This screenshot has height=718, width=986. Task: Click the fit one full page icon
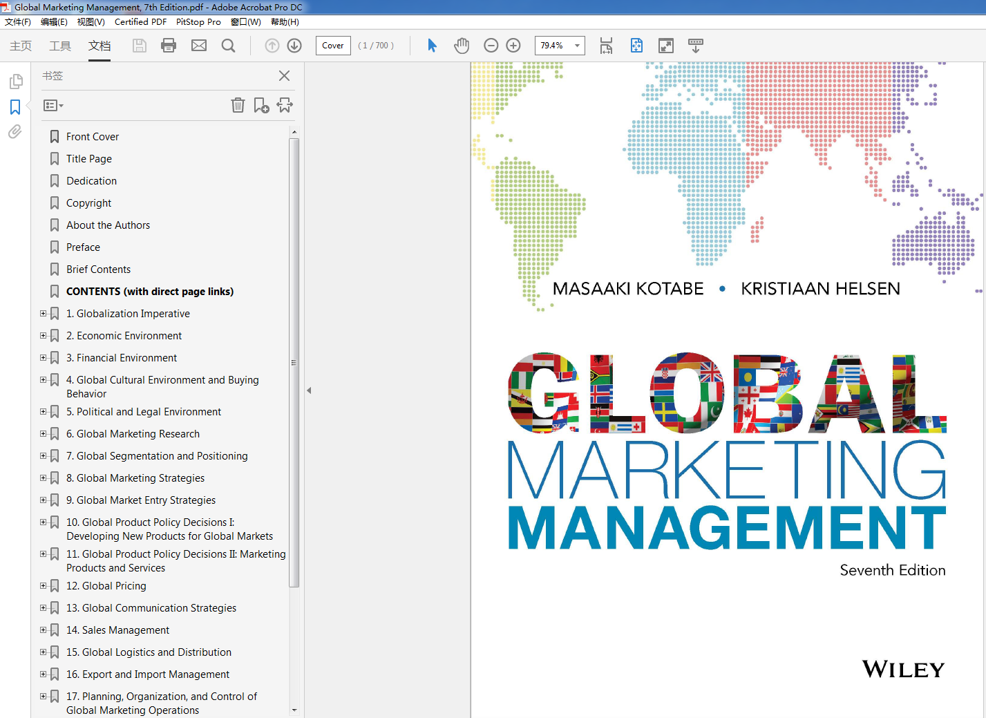[636, 46]
